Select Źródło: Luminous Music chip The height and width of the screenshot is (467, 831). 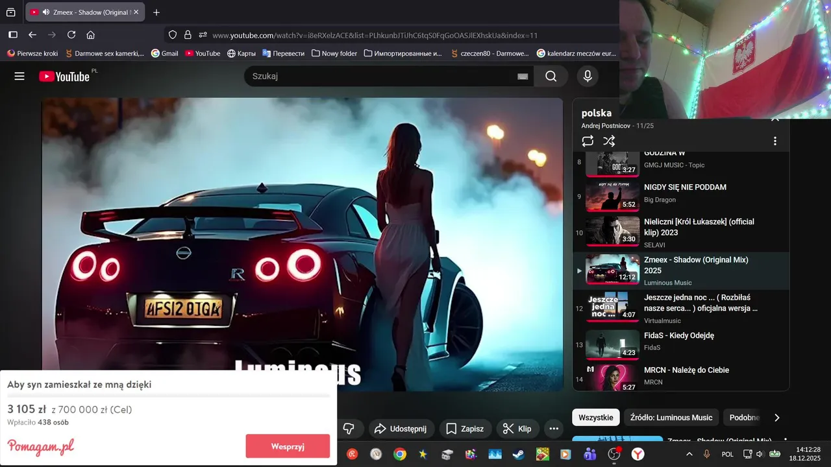(672, 418)
